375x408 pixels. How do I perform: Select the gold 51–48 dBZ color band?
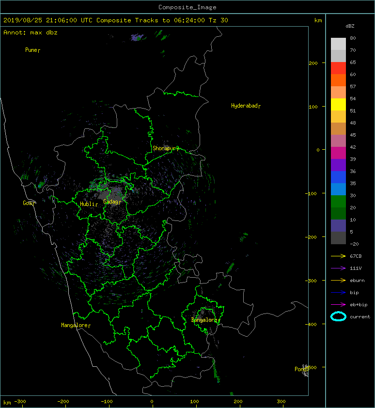click(x=338, y=117)
